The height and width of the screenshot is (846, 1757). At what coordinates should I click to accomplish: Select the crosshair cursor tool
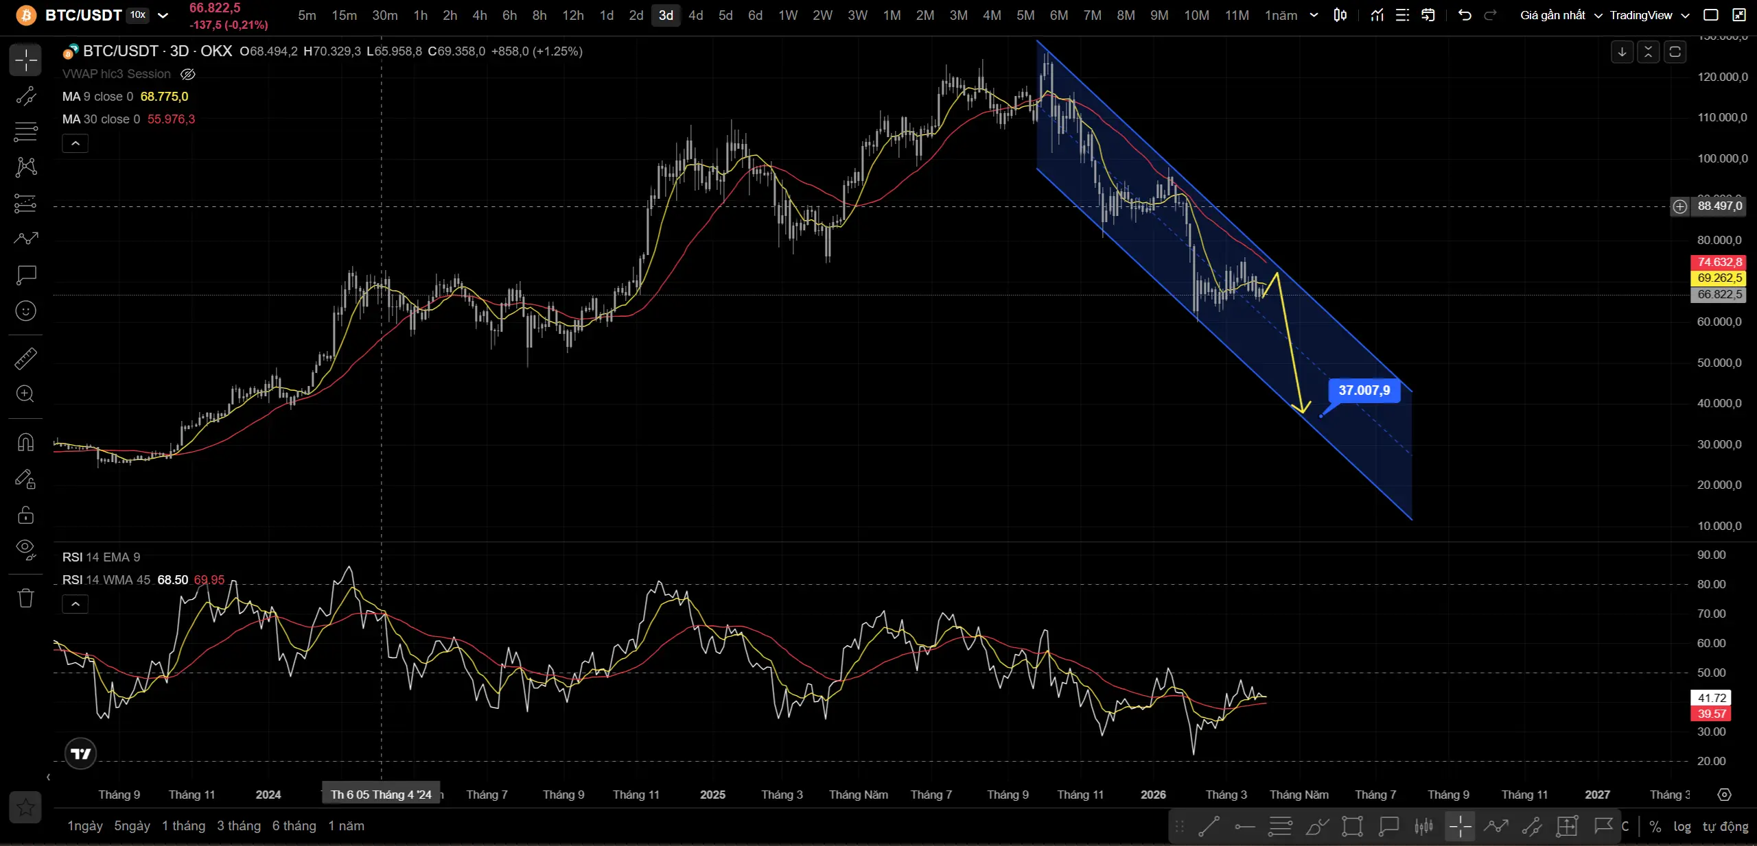[x=25, y=60]
